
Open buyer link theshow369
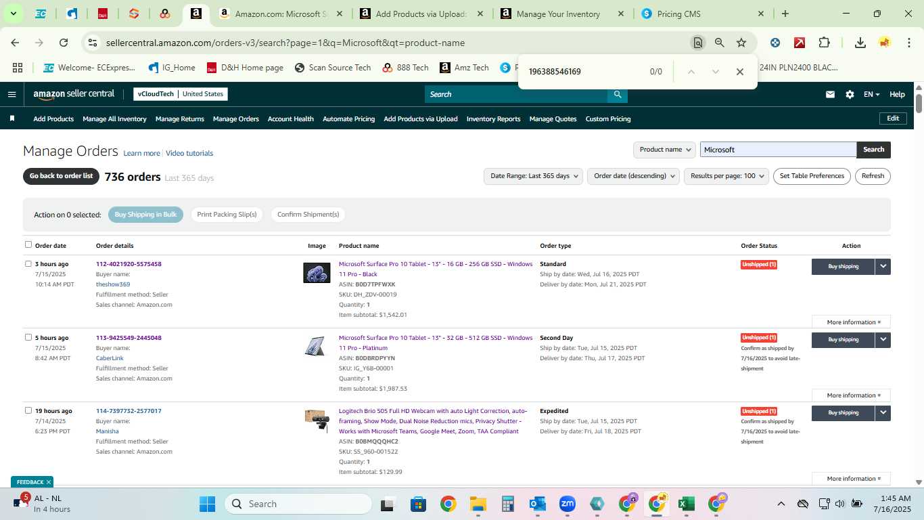(x=113, y=284)
